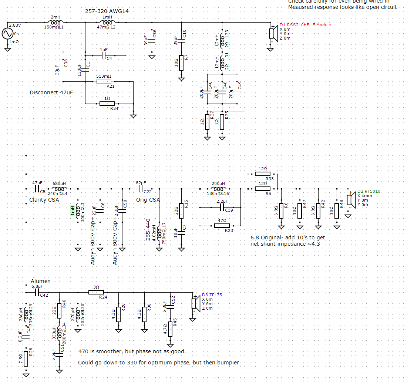Select the 12Ω resistor R33

pyautogui.click(x=263, y=174)
